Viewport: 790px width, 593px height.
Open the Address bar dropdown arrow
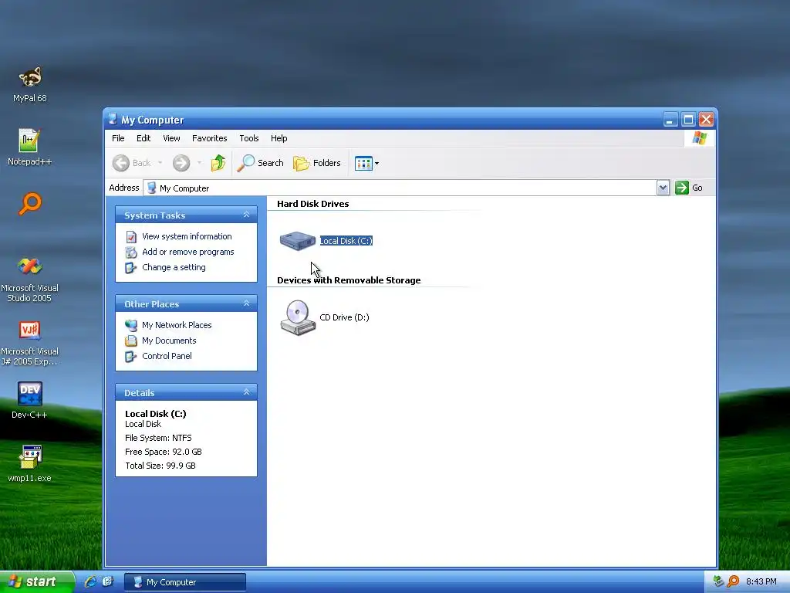tap(663, 188)
